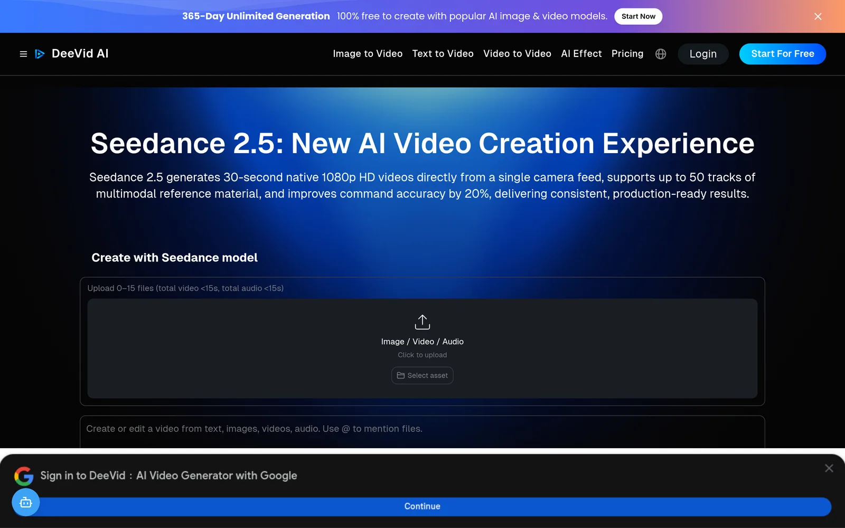This screenshot has height=528, width=845.
Task: Click '365-Day Unlimited Generation' banner text
Action: click(256, 16)
